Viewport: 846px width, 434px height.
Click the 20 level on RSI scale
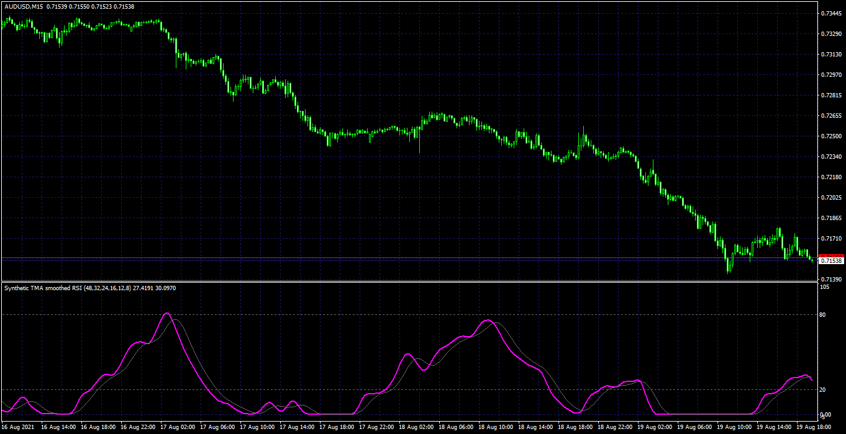pos(824,389)
